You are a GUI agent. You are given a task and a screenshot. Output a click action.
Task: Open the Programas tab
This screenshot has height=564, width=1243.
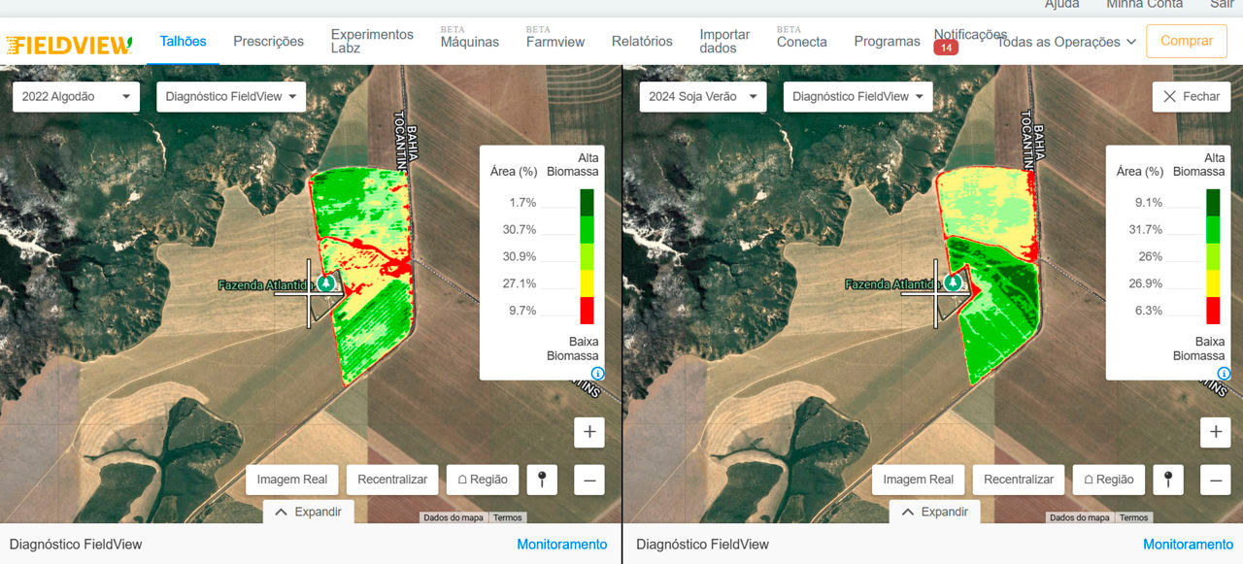887,41
